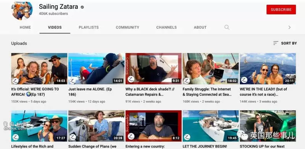Open the 20:28 'Sudden Change of Plans' thumbnail
Image resolution: width=305 pixels, height=149 pixels.
[x=96, y=126]
